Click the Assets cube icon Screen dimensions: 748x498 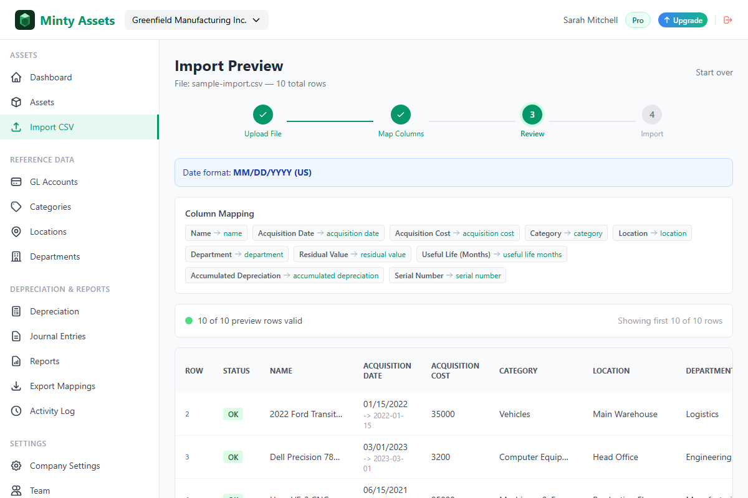pyautogui.click(x=17, y=102)
